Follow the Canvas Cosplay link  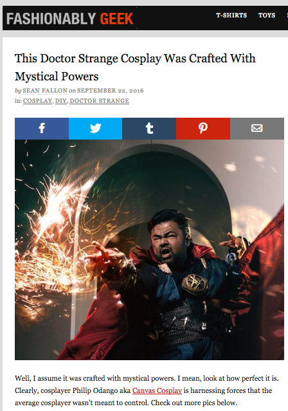coord(157,390)
